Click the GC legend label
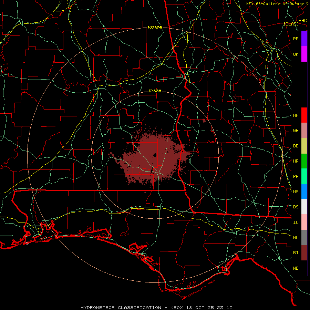310x310 pixels. point(296,238)
